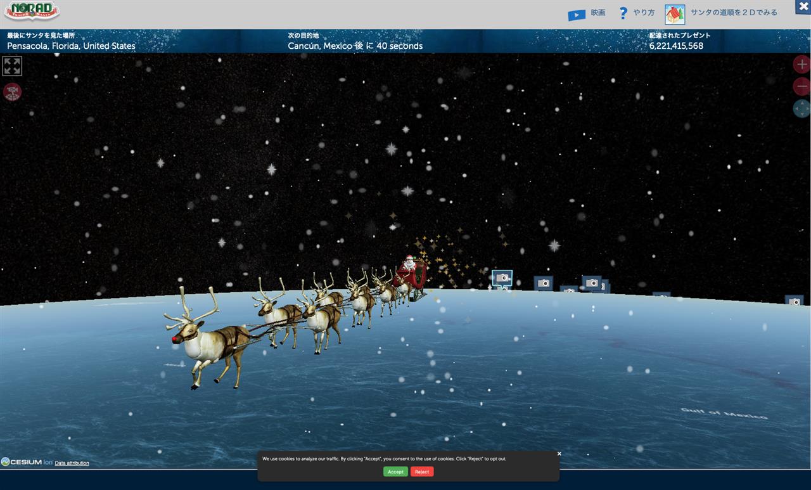Click the Gulf of Mexico map label
The height and width of the screenshot is (490, 811).
(x=724, y=413)
